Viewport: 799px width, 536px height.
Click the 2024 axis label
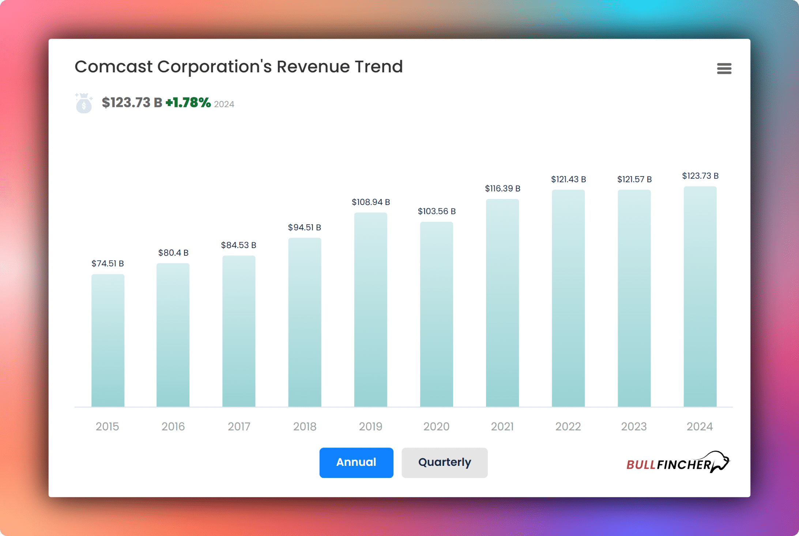pyautogui.click(x=700, y=426)
